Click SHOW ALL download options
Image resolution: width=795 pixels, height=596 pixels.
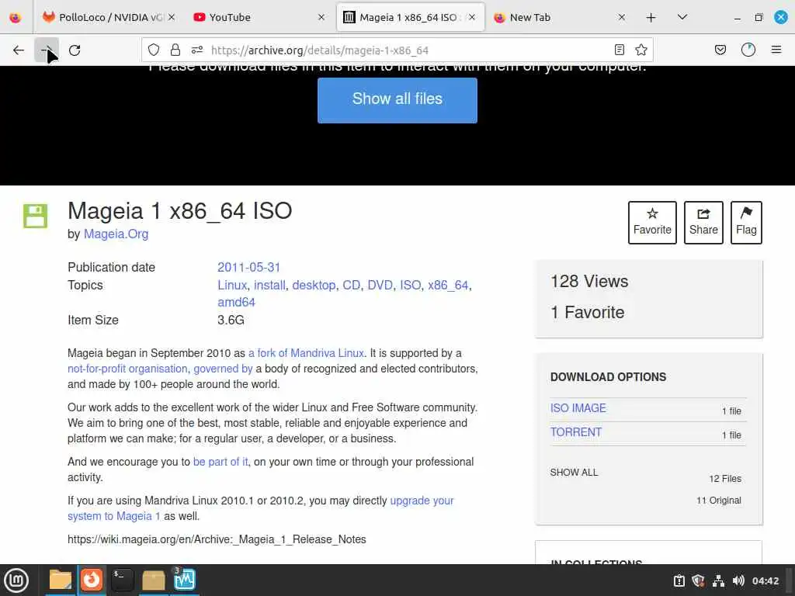(x=574, y=473)
